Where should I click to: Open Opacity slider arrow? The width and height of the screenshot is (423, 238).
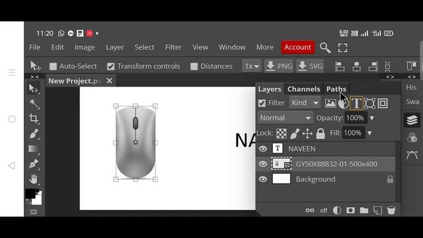pyautogui.click(x=372, y=118)
